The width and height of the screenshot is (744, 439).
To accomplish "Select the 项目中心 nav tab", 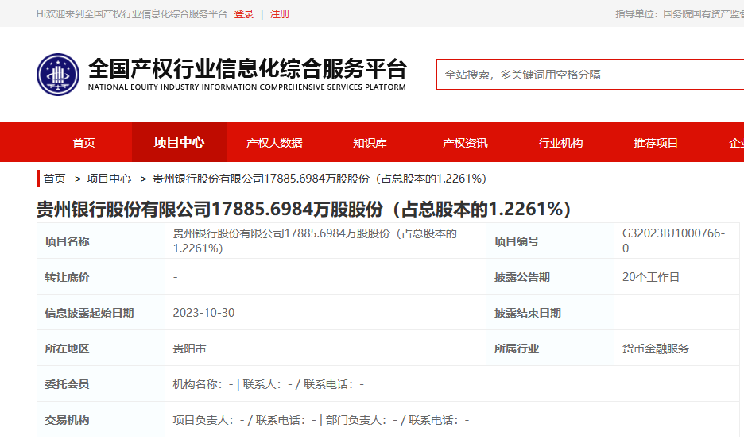I will point(180,142).
